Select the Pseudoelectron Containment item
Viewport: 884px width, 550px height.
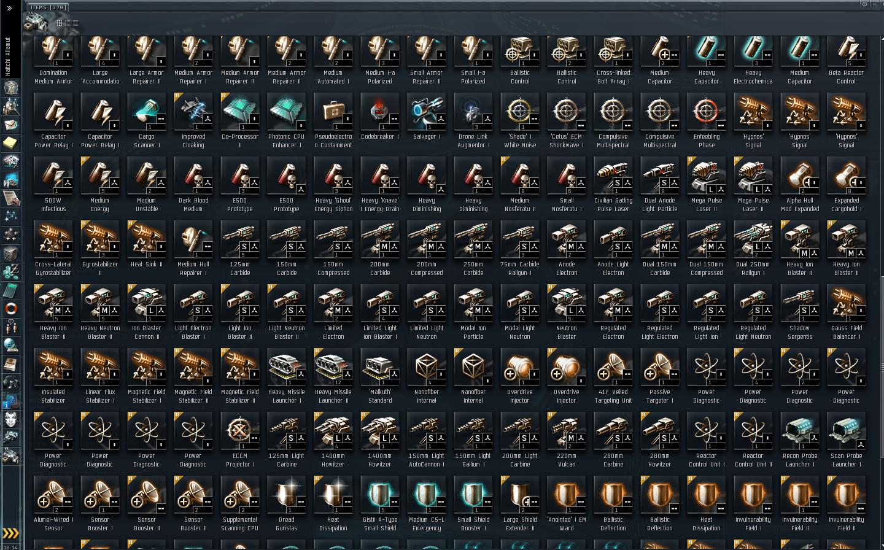tap(333, 121)
